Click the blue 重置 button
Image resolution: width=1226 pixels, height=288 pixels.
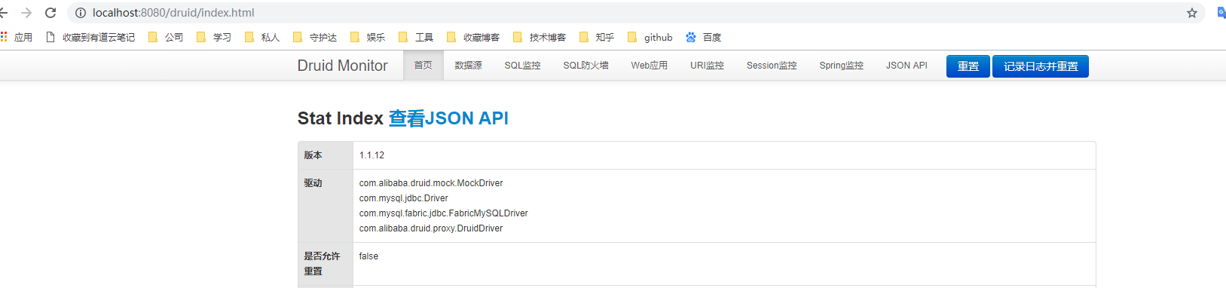[x=968, y=66]
